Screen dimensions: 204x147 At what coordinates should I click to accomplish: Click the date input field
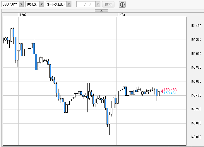coord(86,4)
